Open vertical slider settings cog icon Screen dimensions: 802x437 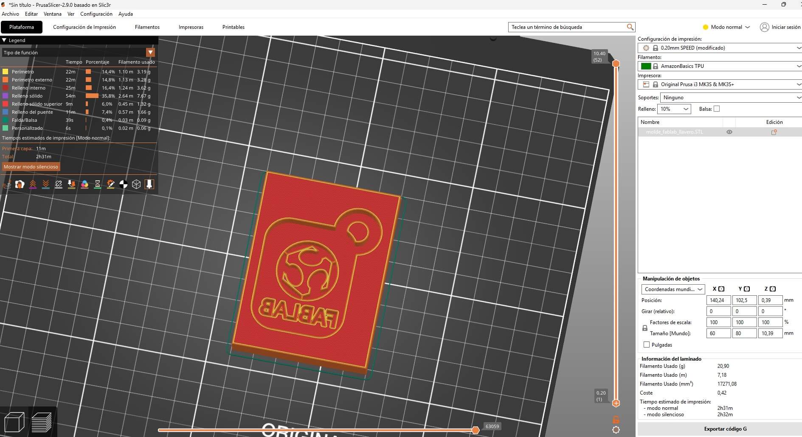click(616, 430)
